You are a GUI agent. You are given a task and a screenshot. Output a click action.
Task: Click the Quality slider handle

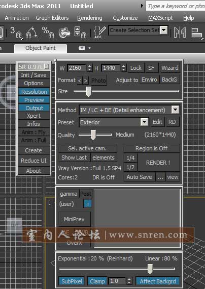pyautogui.click(x=93, y=135)
